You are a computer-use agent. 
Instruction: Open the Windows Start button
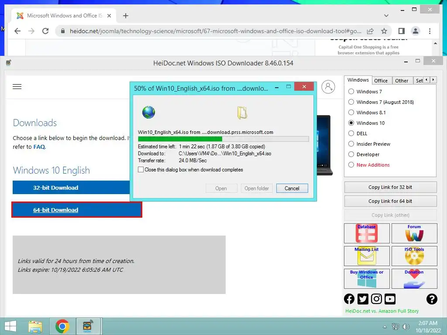(x=10, y=326)
